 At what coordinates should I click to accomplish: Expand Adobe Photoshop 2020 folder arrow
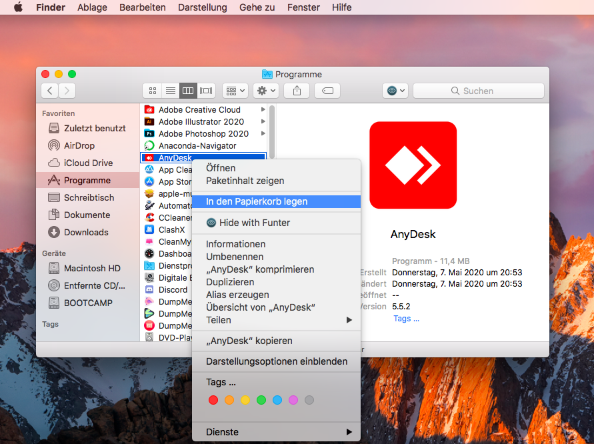263,133
